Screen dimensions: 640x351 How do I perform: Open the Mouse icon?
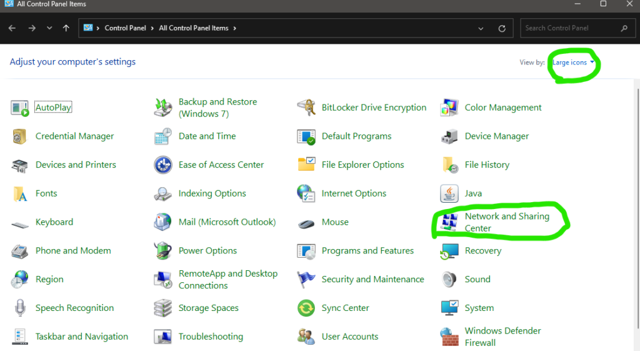point(306,223)
